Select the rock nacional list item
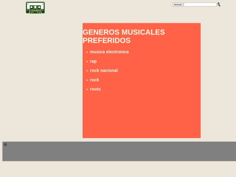 (x=104, y=70)
